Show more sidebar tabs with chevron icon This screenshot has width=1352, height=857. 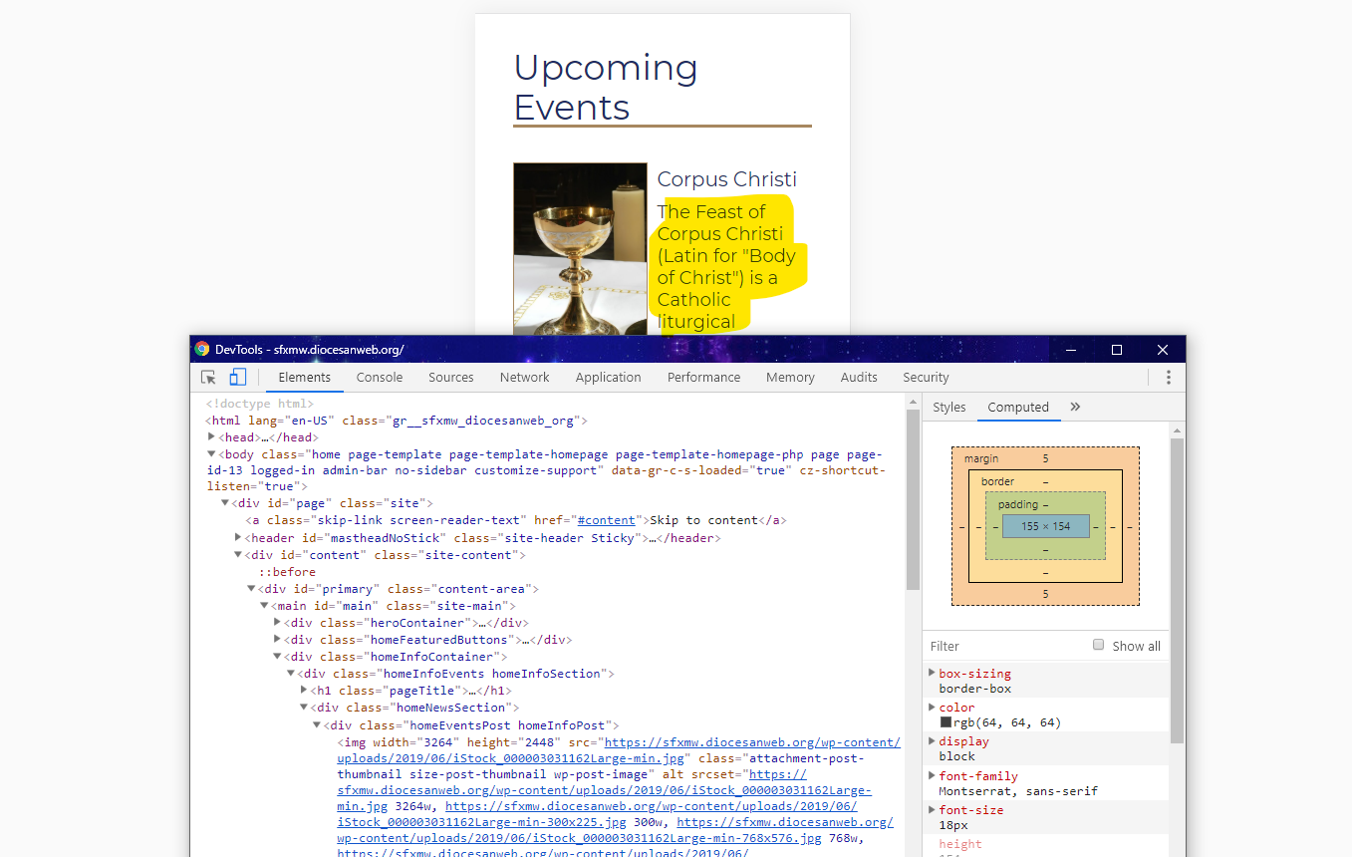(1075, 407)
